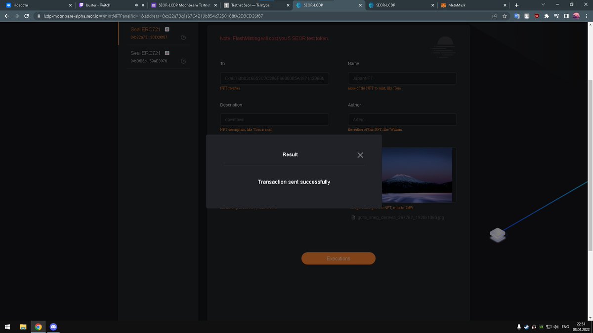The image size is (593, 333).
Task: Click the NVIDIA tray icon
Action: [x=542, y=327]
